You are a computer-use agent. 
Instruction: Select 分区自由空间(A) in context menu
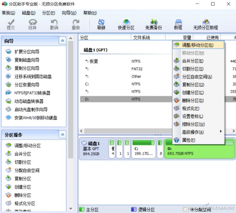198,77
